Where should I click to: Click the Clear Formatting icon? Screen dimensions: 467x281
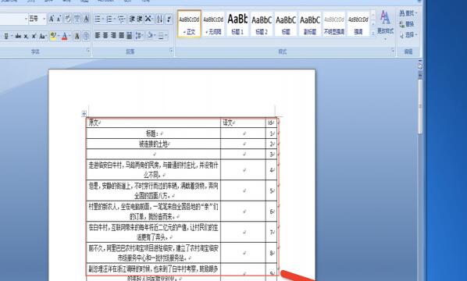pyautogui.click(x=68, y=20)
